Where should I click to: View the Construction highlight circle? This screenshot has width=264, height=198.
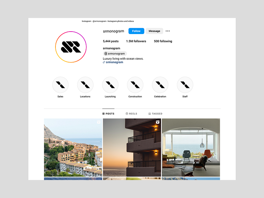tap(135, 85)
